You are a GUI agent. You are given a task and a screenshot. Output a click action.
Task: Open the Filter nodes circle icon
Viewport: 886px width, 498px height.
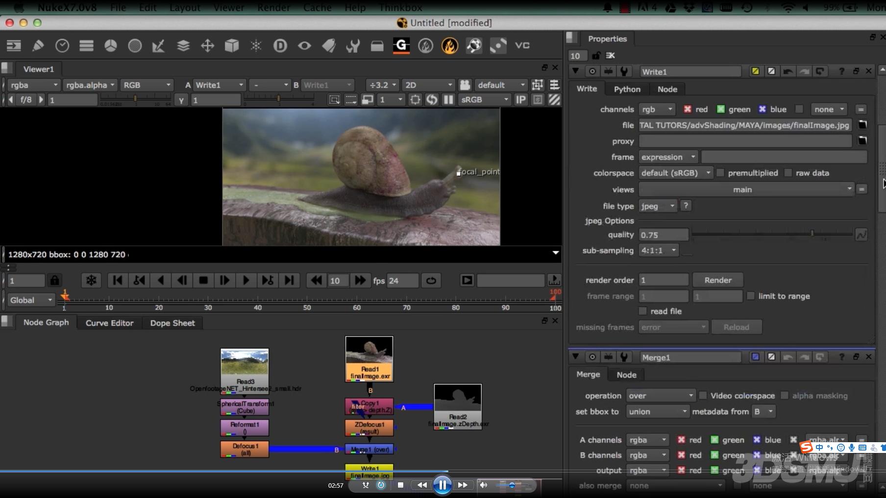[x=135, y=46]
